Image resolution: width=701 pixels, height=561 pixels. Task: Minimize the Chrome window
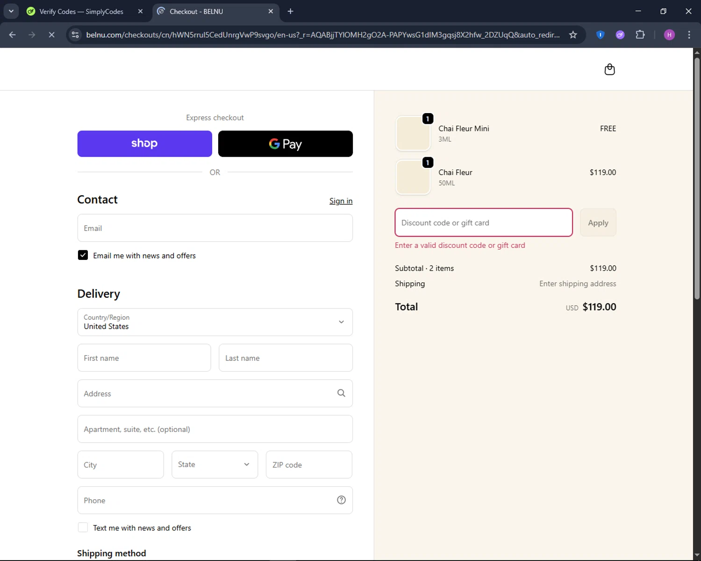638,11
